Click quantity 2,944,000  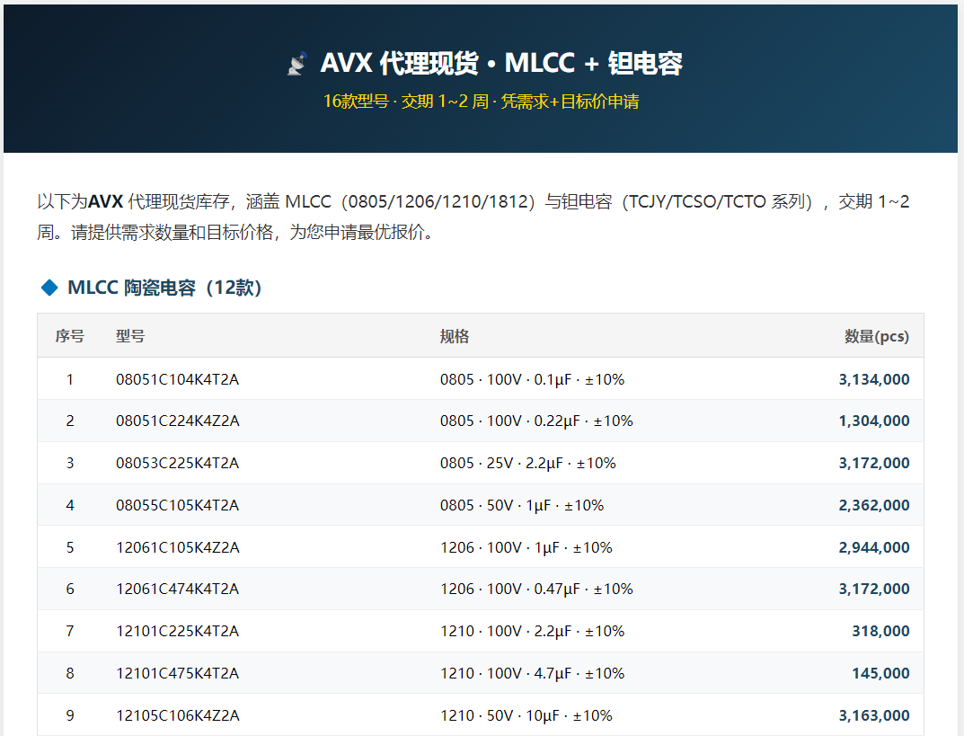[x=874, y=547]
